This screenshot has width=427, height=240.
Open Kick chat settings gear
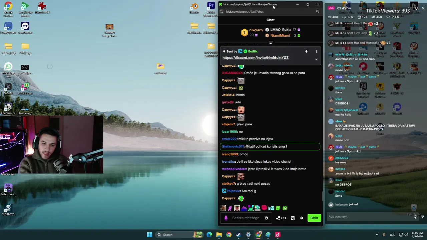(x=302, y=218)
